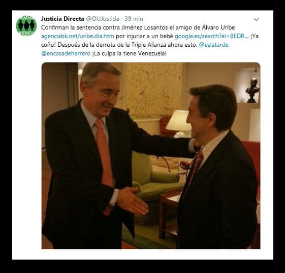Screen dimensions: 285x273
Task: Click the table lamp in the photo
Action: coord(178,124)
